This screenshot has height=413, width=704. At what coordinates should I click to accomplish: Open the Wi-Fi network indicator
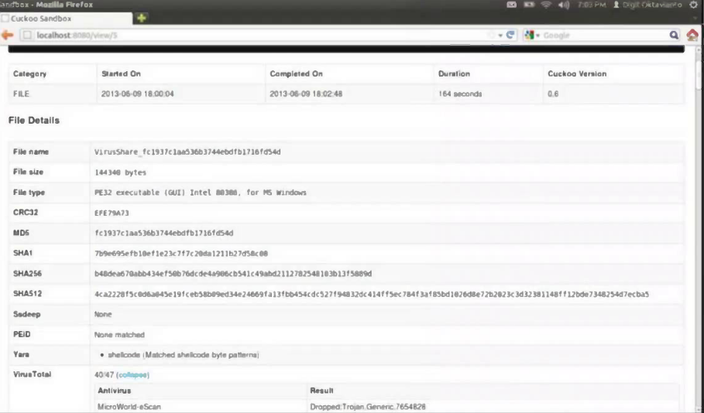click(x=546, y=5)
